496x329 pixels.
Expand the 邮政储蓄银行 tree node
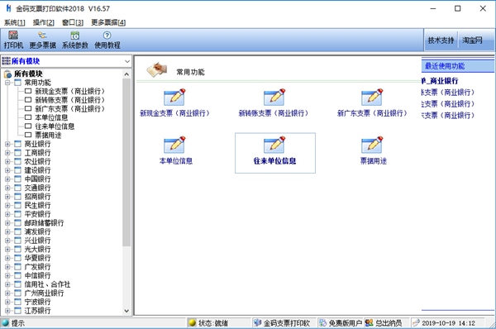coord(7,223)
